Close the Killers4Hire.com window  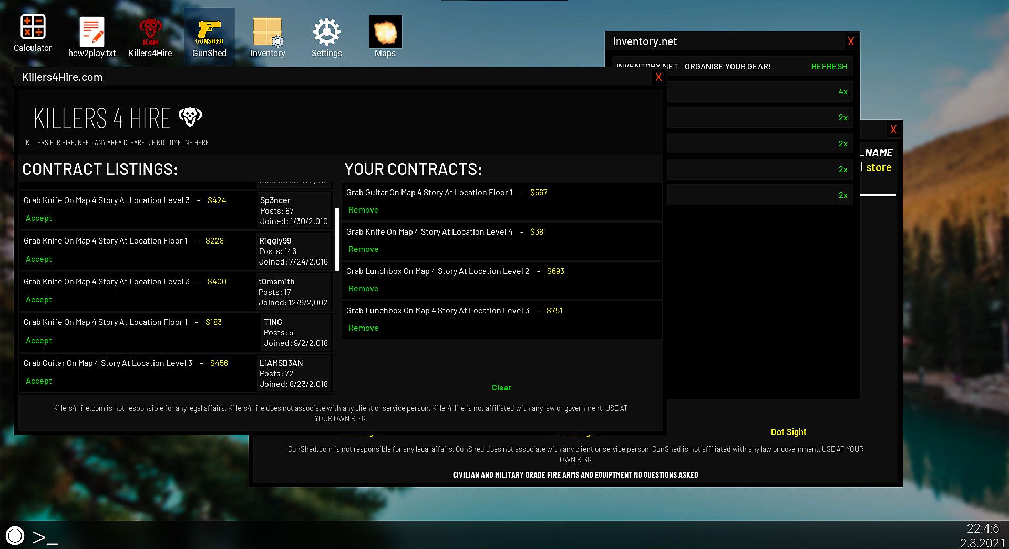658,77
